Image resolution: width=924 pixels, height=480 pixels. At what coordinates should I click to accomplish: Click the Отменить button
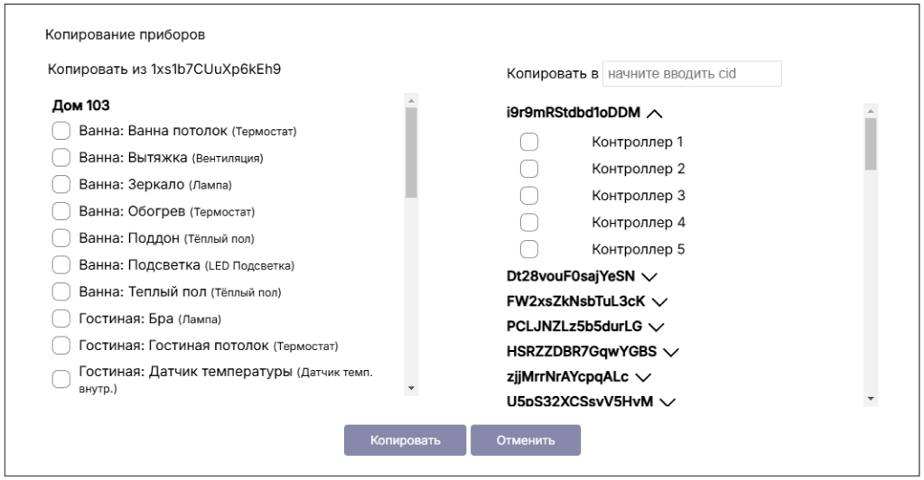[x=525, y=440]
